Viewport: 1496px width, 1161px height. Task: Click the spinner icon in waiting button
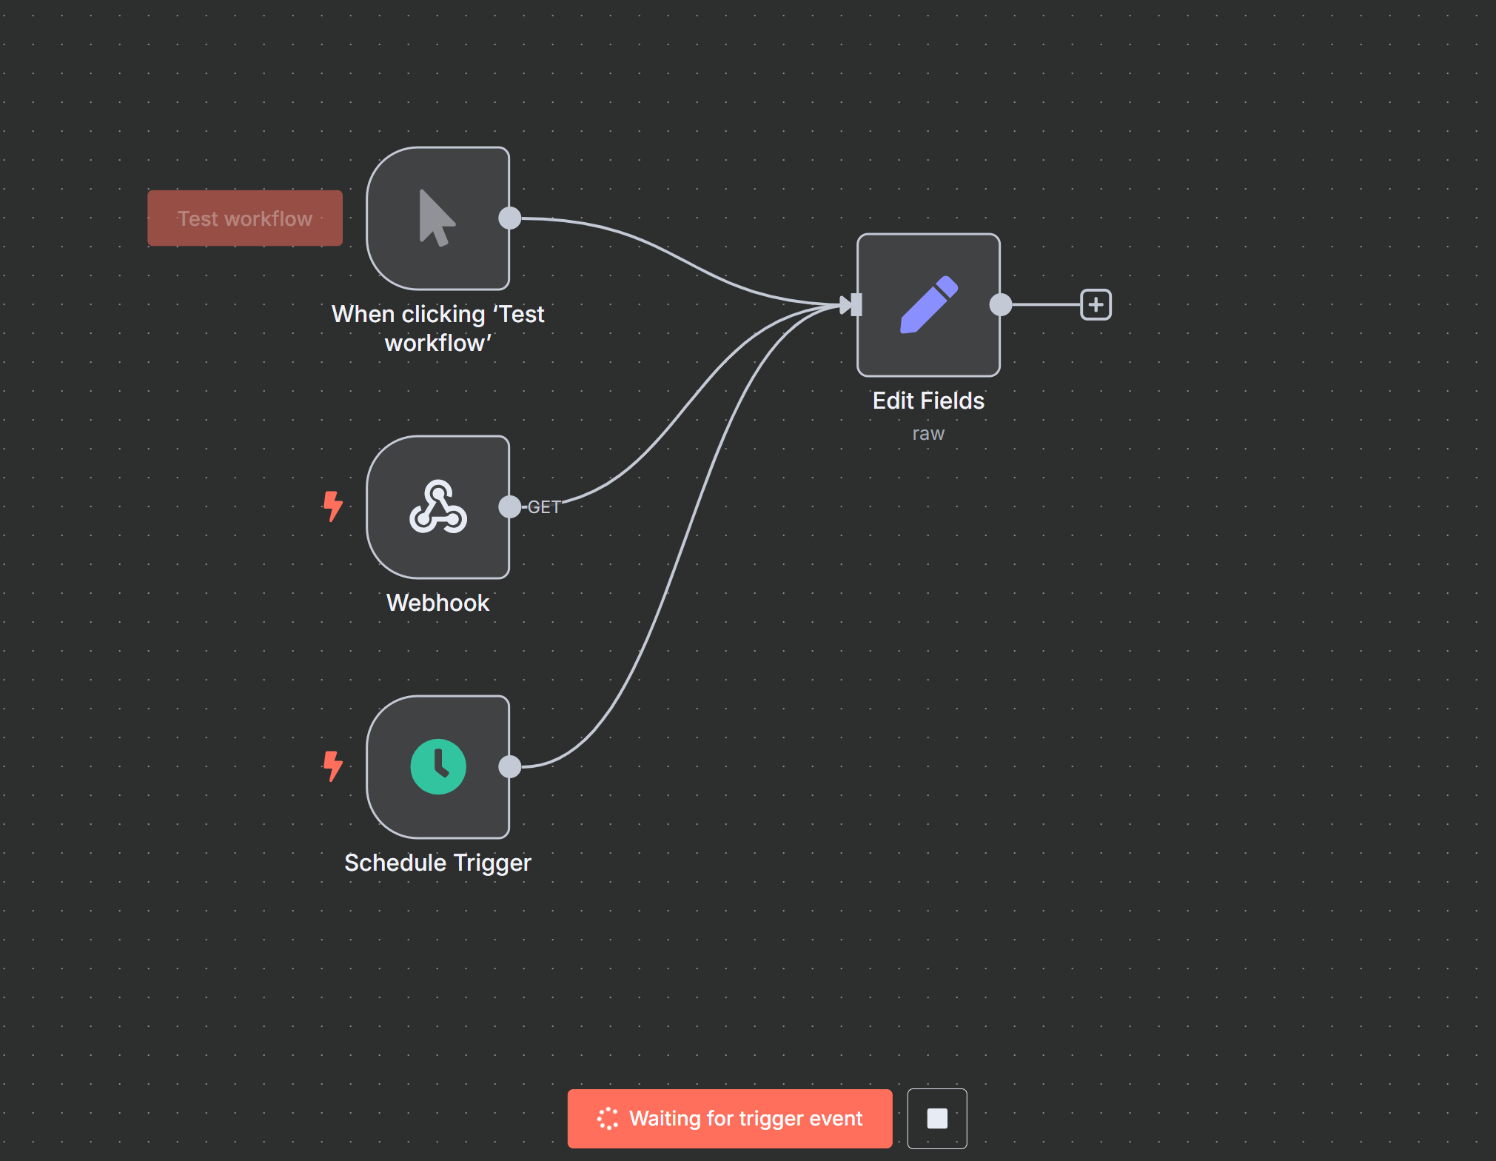[x=608, y=1118]
